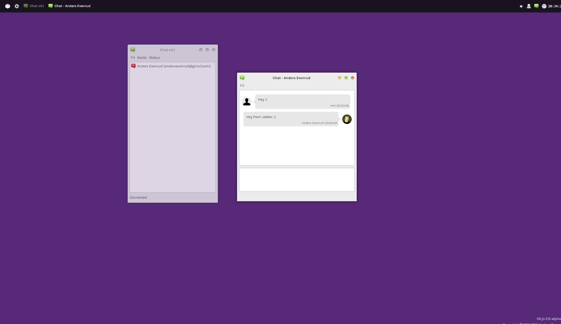
Task: Click the Chat v0.1 window title icon
Action: click(x=133, y=50)
